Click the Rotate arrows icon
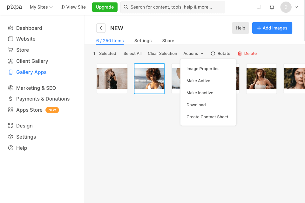Viewport: 305px width, 203px height. (x=213, y=53)
